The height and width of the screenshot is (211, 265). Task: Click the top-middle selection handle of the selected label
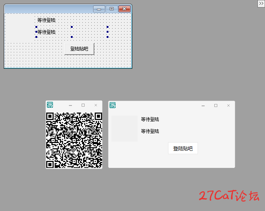(72, 27)
